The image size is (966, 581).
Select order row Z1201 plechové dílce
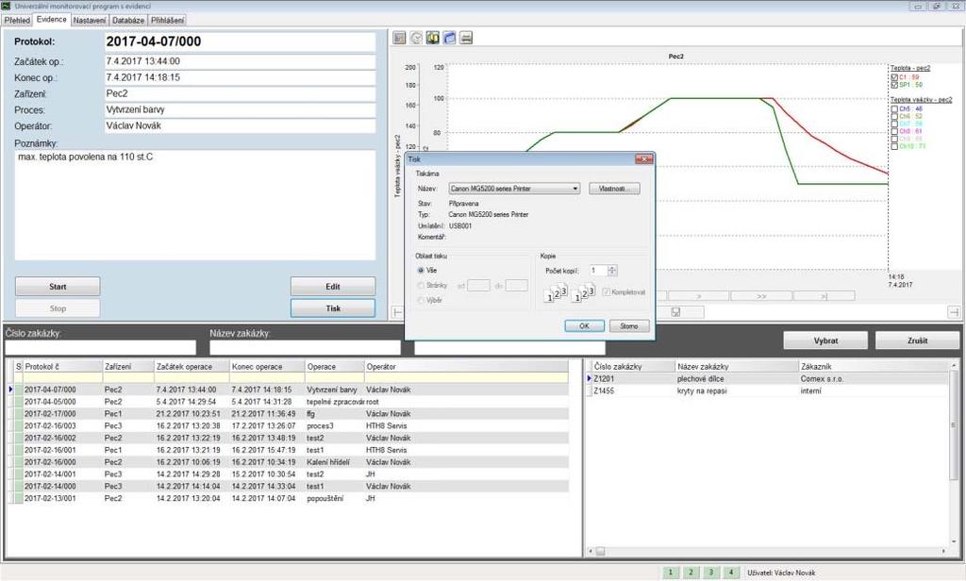pyautogui.click(x=767, y=379)
